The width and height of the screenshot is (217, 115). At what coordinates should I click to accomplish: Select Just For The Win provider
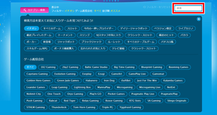(147, 80)
